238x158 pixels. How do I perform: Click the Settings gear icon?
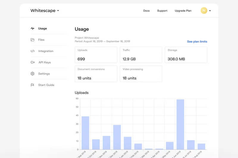coord(32,74)
